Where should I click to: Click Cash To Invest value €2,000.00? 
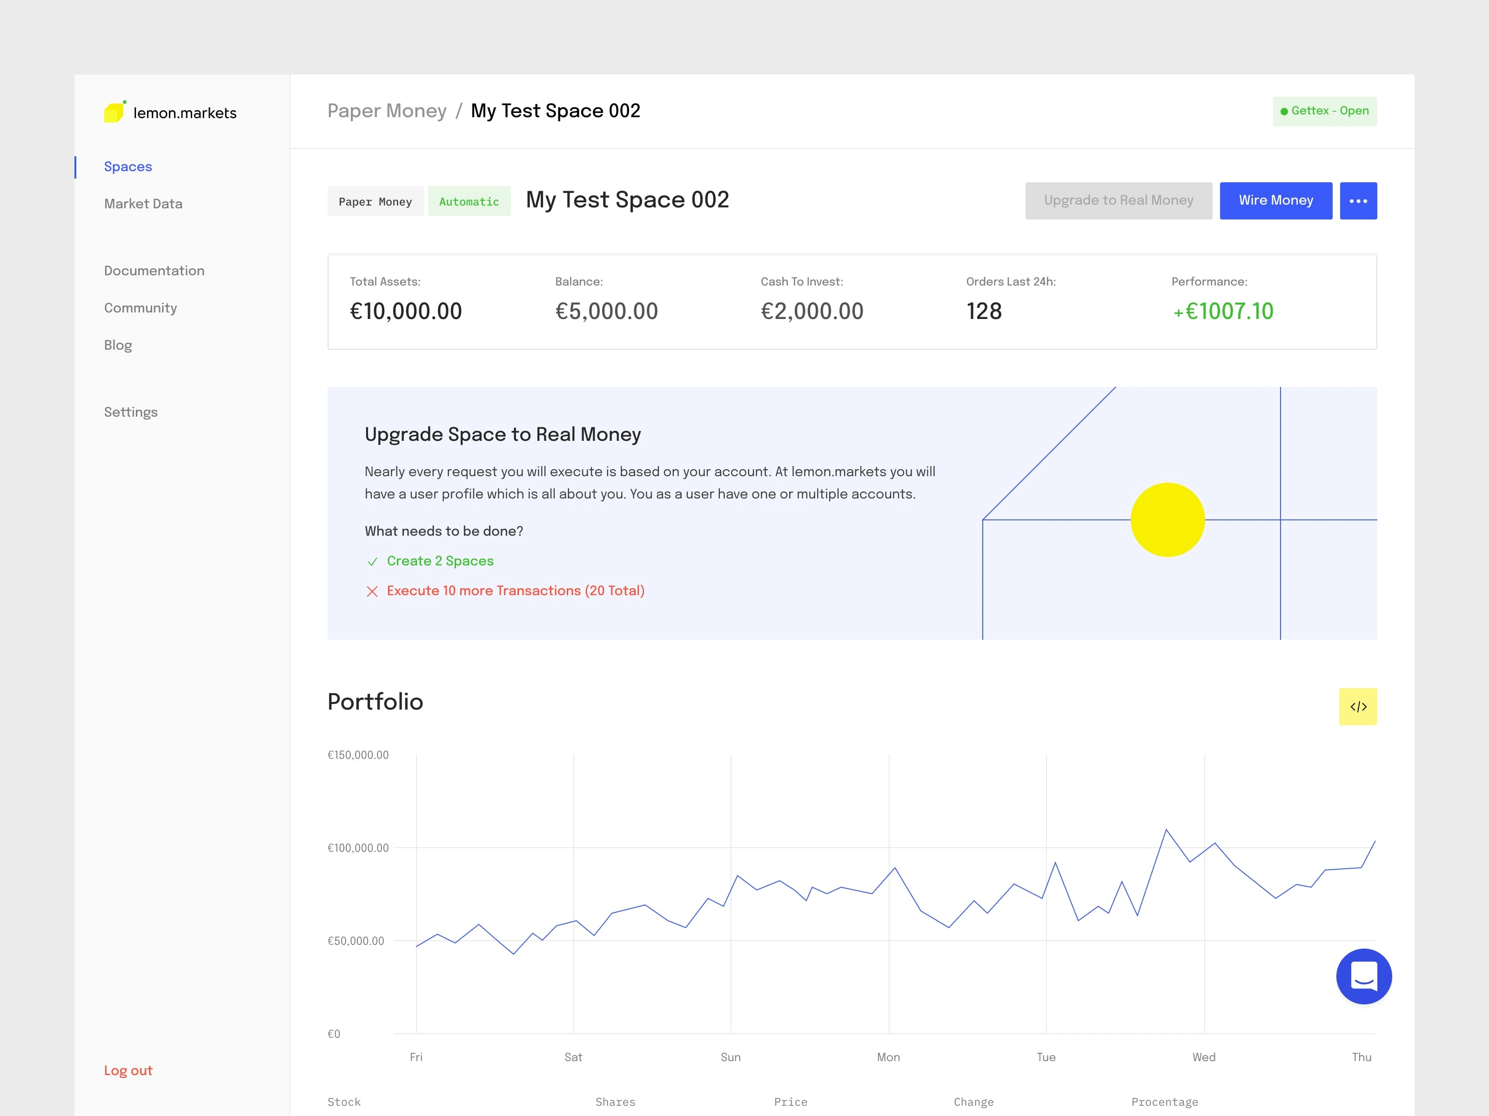point(812,312)
